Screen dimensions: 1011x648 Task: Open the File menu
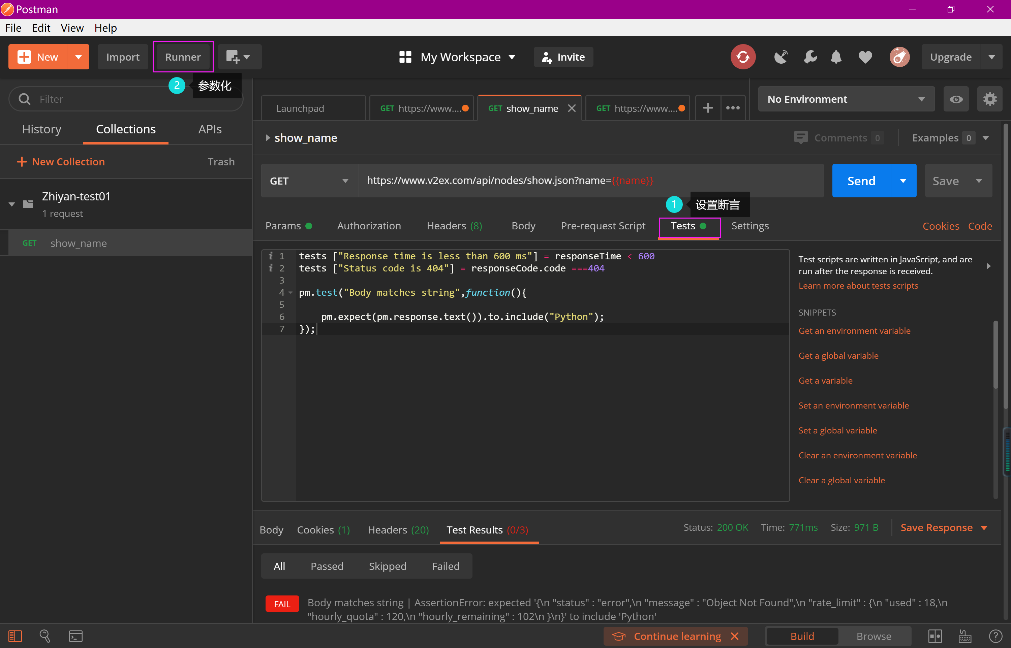pyautogui.click(x=13, y=28)
